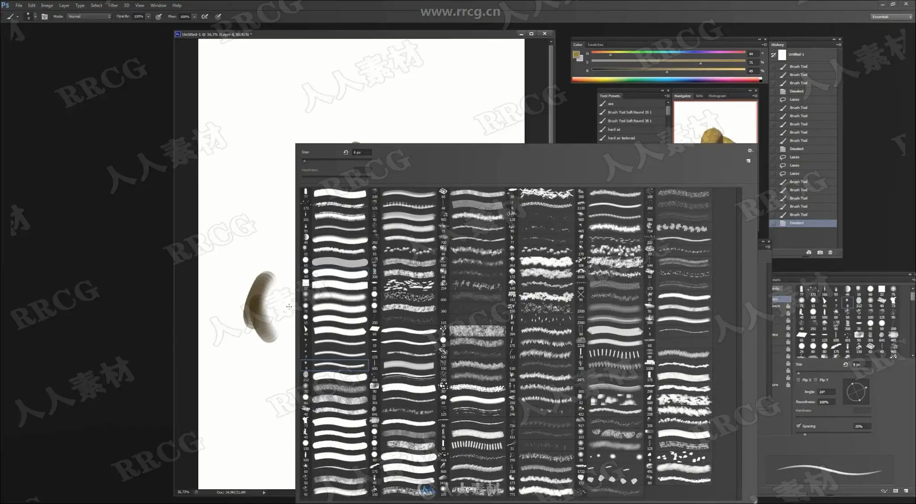Create new snapshot in History panel
Viewport: 916px width, 504px height.
coord(820,252)
